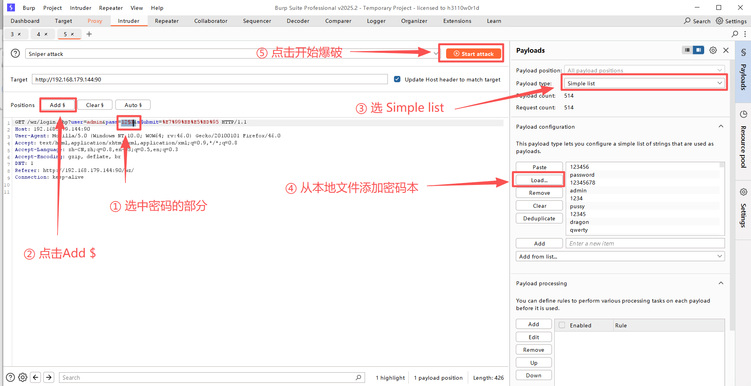
Task: Collapse the Payload configuration section
Action: point(721,126)
